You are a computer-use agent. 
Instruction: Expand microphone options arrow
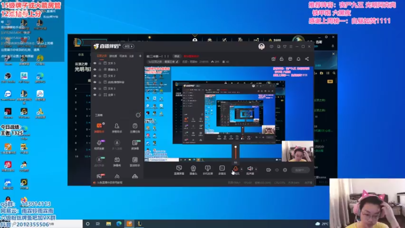click(241, 169)
